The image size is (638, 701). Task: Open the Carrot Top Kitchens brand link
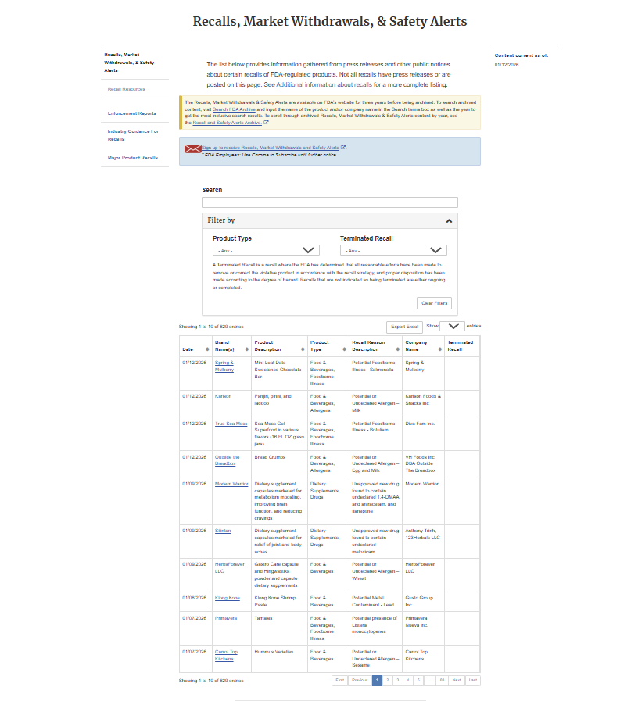(x=226, y=656)
